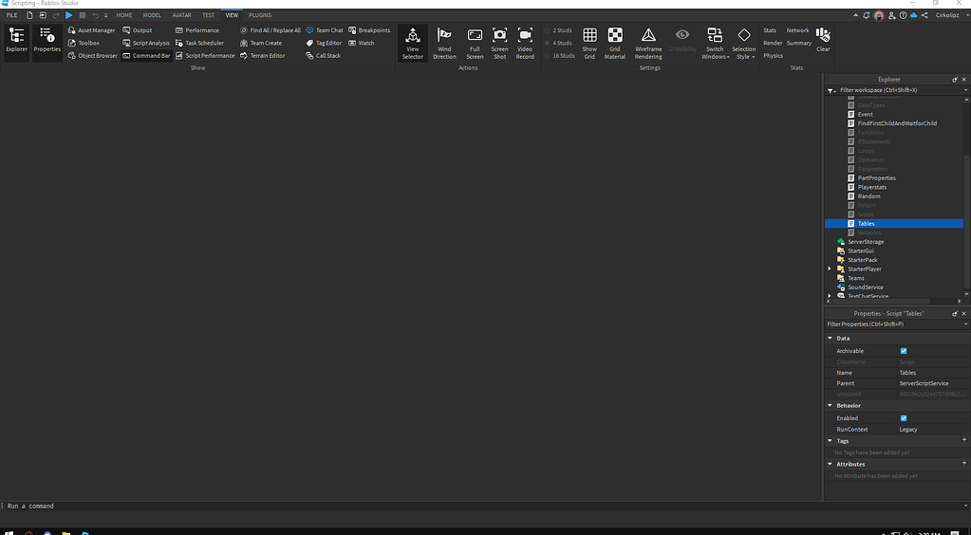Click the Filter workspace search field

click(x=901, y=90)
